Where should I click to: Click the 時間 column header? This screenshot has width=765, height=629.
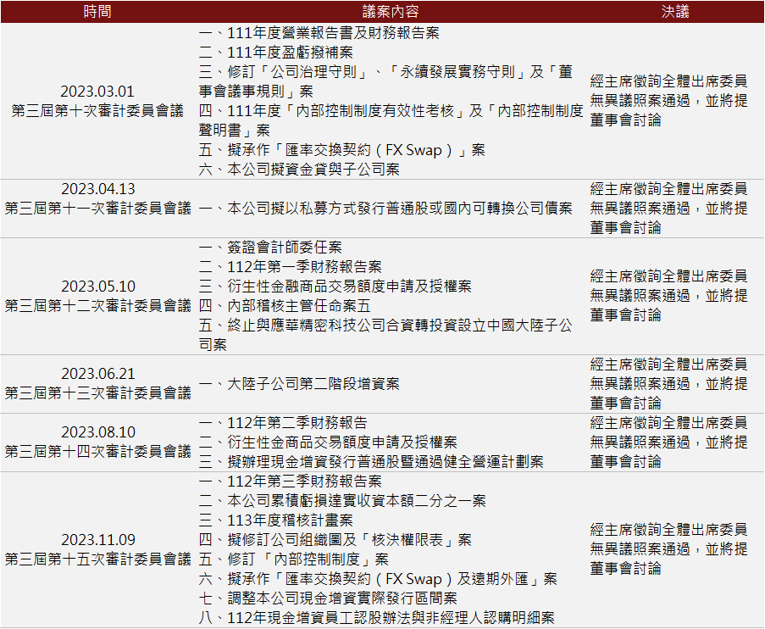(x=97, y=11)
